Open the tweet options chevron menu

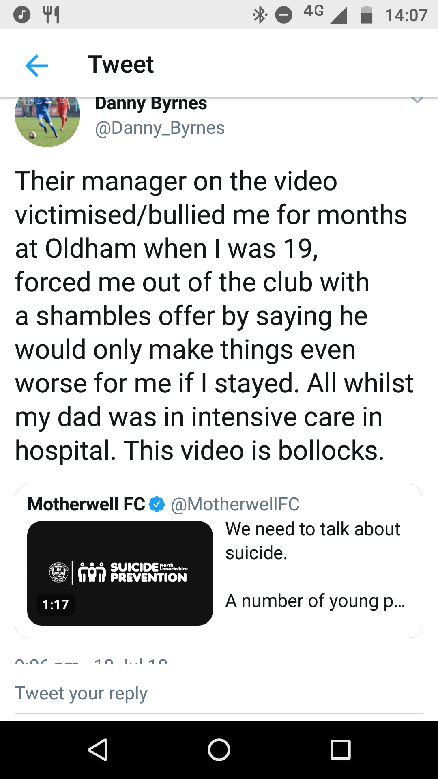click(x=417, y=100)
